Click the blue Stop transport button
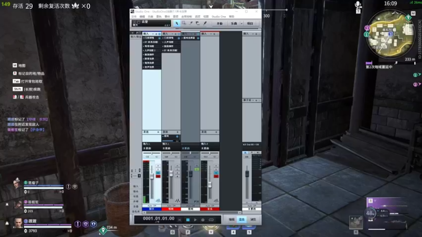This screenshot has height=237, width=422. coord(188,220)
